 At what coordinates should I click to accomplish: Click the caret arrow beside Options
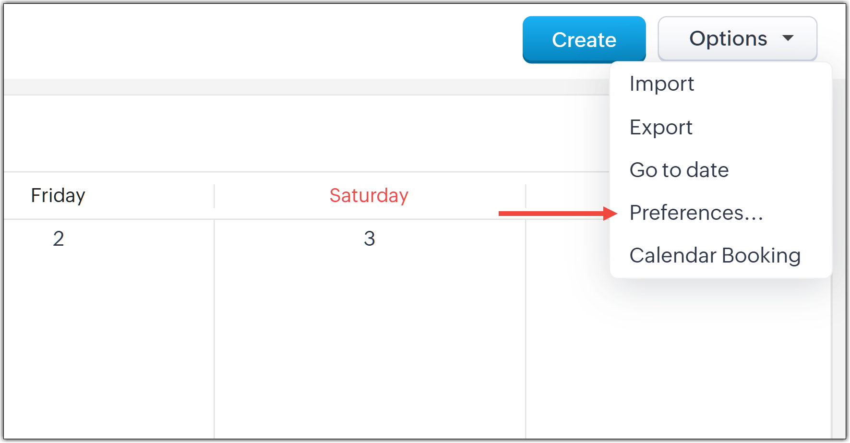788,38
